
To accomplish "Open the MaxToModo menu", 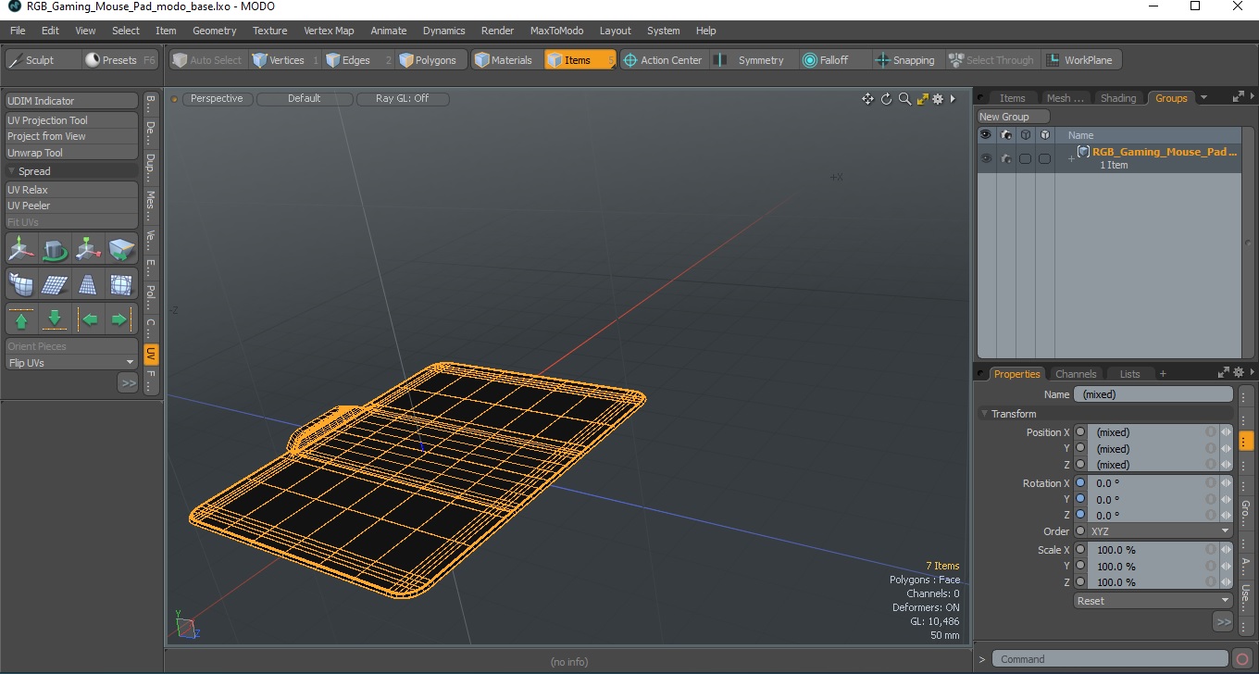I will pyautogui.click(x=556, y=31).
